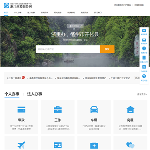Open the 工作 card title

(x=57, y=120)
